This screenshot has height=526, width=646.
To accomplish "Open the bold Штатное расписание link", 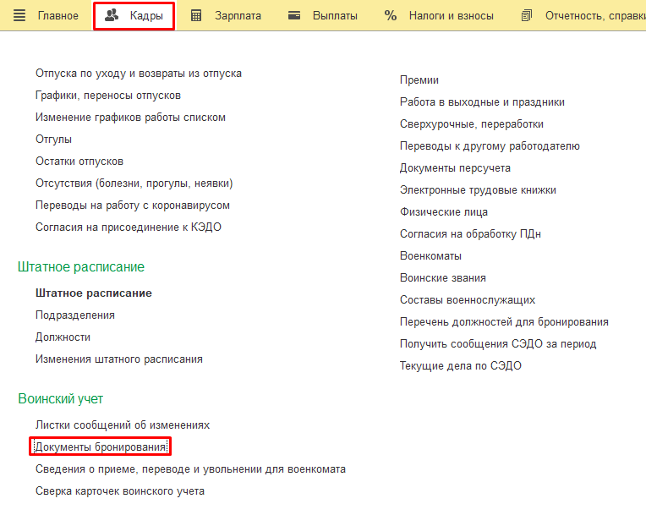I will [x=93, y=293].
